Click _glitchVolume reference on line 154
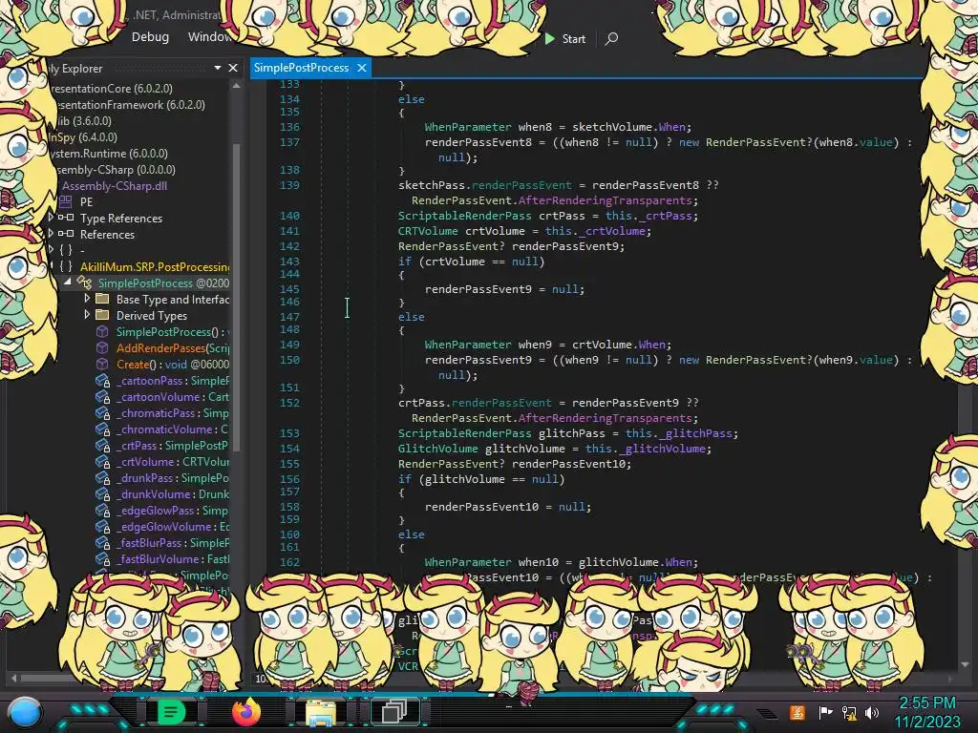Screen dimensions: 978x733 [662, 449]
